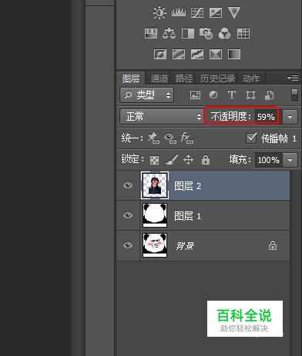Add a Color Balance adjustment
This screenshot has width=302, height=356.
(x=169, y=33)
